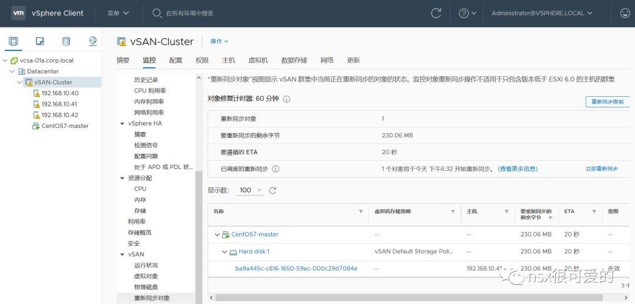This screenshot has width=635, height=304.
Task: Collapse the vSAN section in sidebar
Action: pyautogui.click(x=122, y=255)
